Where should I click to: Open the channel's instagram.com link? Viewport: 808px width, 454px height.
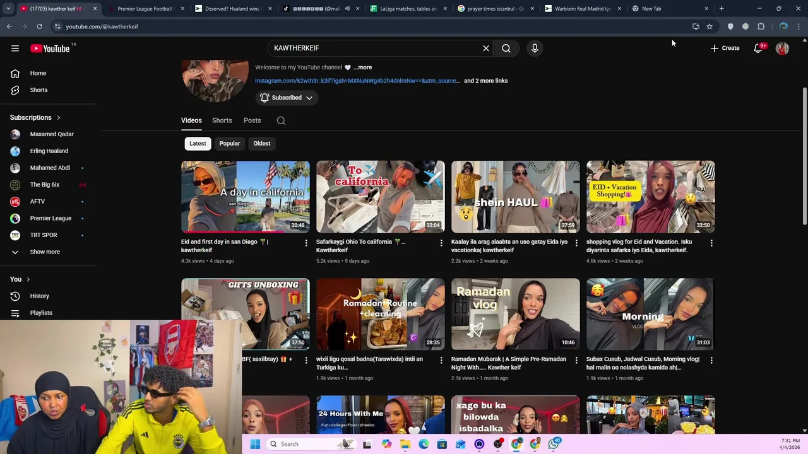[357, 81]
